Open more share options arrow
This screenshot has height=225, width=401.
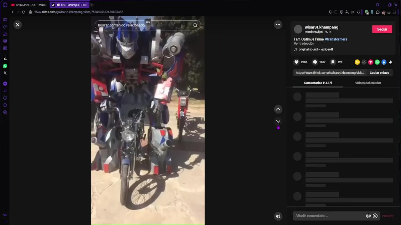click(x=390, y=62)
